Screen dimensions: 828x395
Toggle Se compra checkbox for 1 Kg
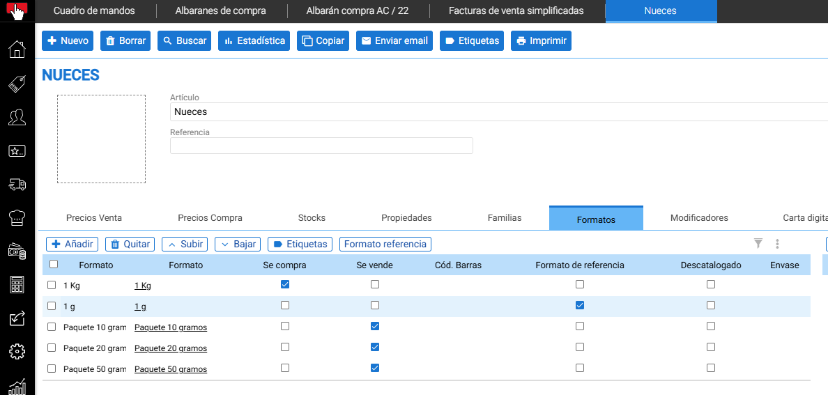pos(285,284)
